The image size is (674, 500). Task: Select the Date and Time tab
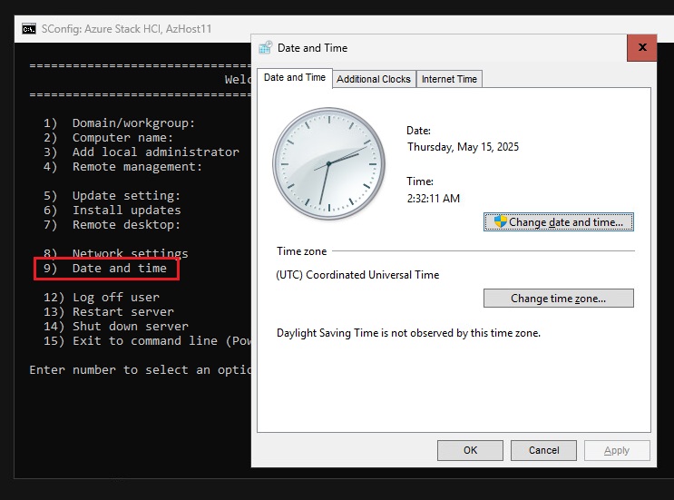[295, 78]
